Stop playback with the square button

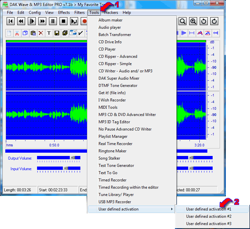pos(63,21)
